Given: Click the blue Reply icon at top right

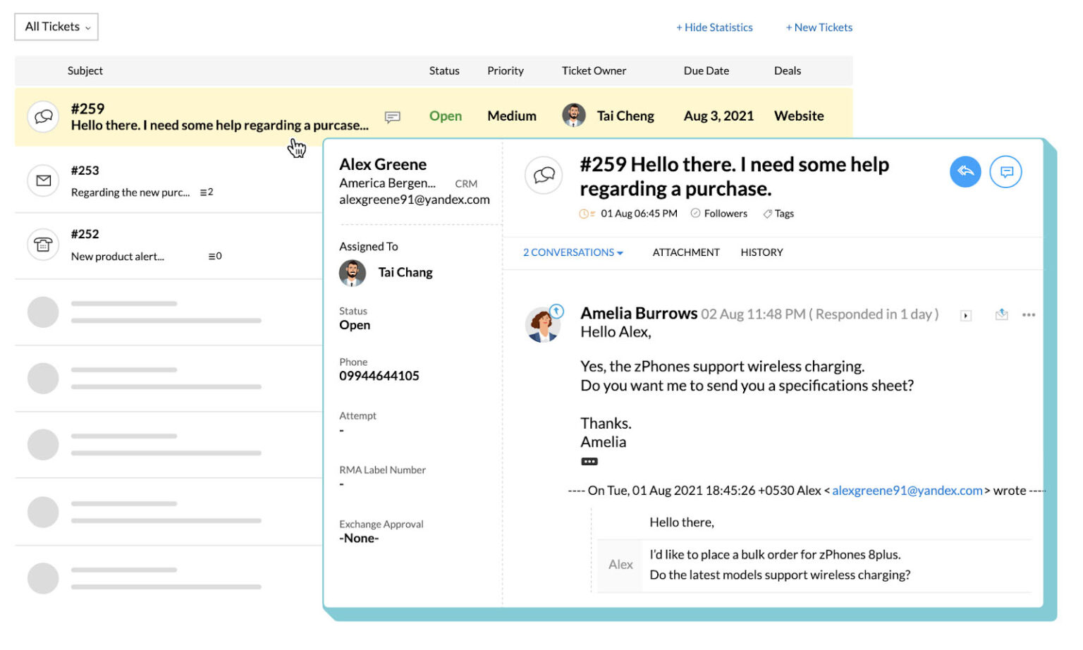Looking at the screenshot, I should (x=965, y=171).
